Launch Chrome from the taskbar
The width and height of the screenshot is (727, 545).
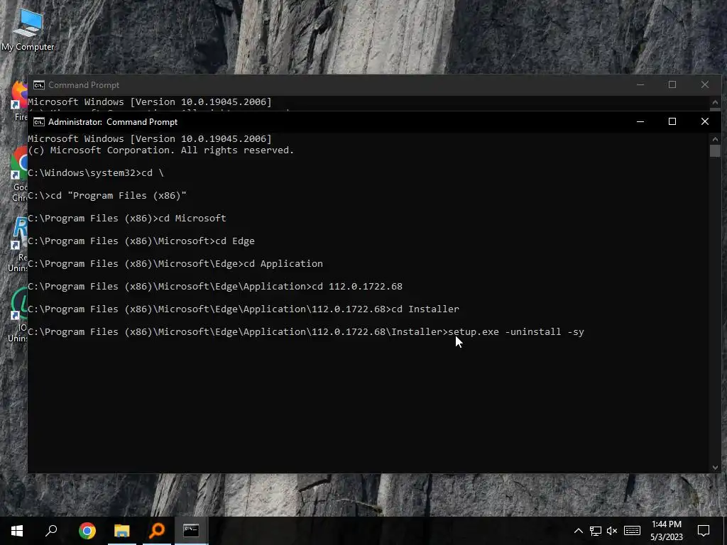coord(87,530)
